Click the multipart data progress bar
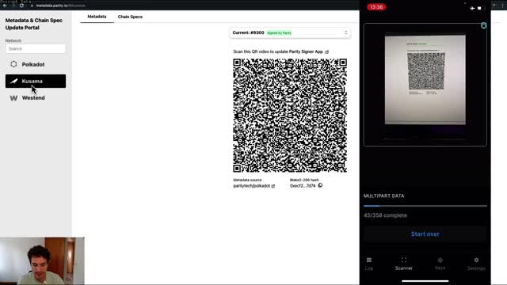This screenshot has width=507, height=285. [425, 206]
